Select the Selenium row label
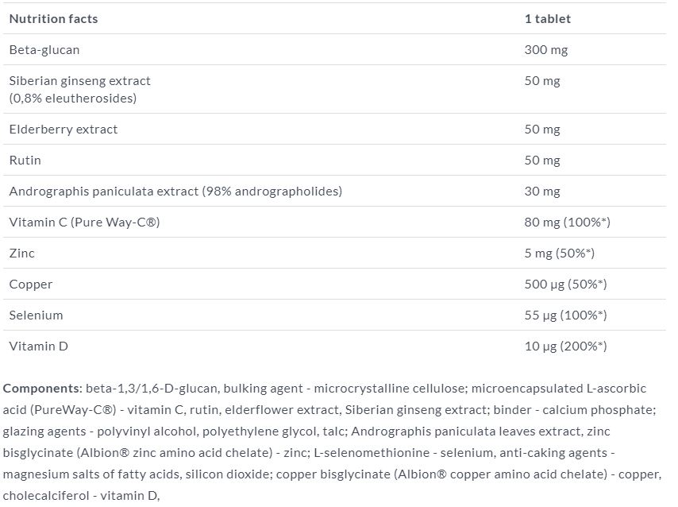 (36, 315)
